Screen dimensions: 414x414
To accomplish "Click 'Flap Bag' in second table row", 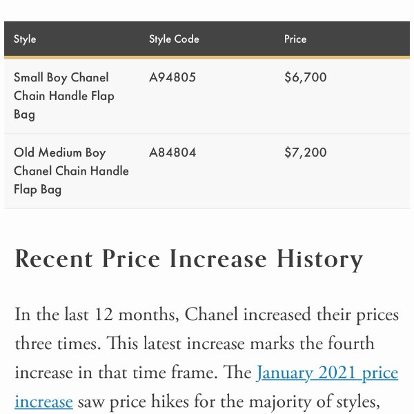I will pyautogui.click(x=38, y=190).
